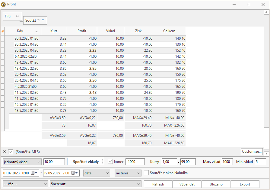Viewport: 270px width, 190px height.
Task: Click the konec value field -1000
Action: tap(135, 162)
